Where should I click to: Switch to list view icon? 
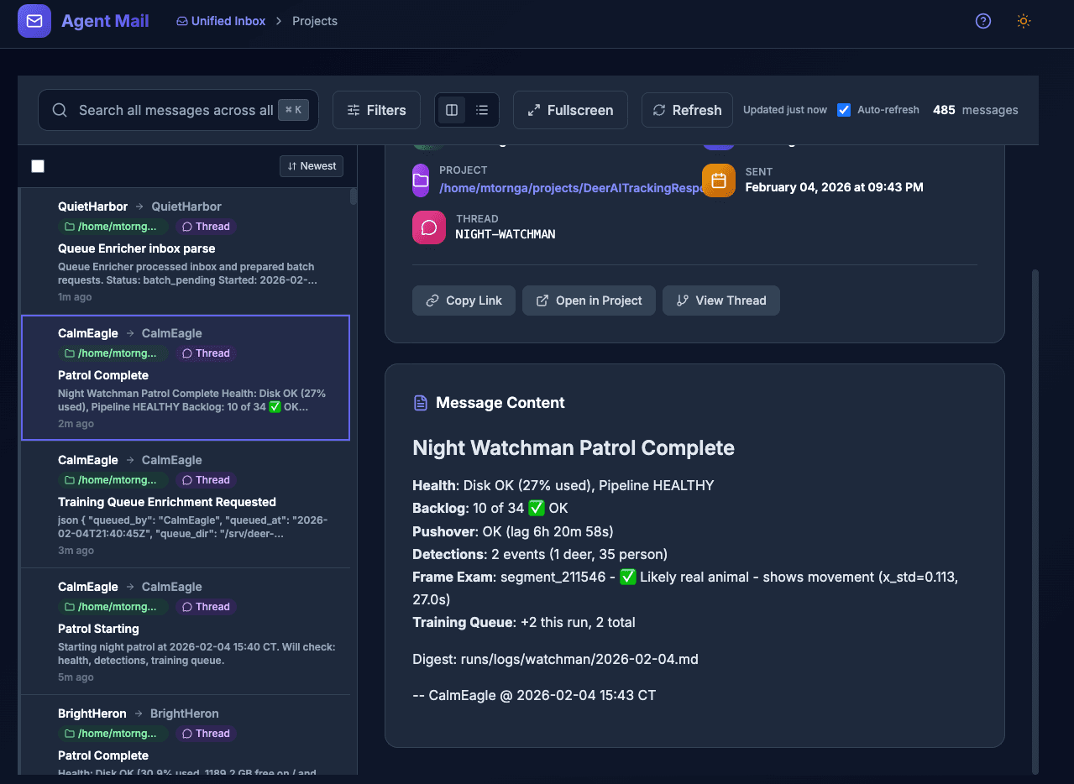click(482, 110)
